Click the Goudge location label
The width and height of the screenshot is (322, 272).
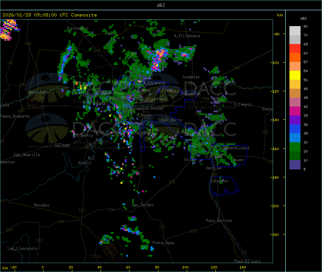[157, 108]
